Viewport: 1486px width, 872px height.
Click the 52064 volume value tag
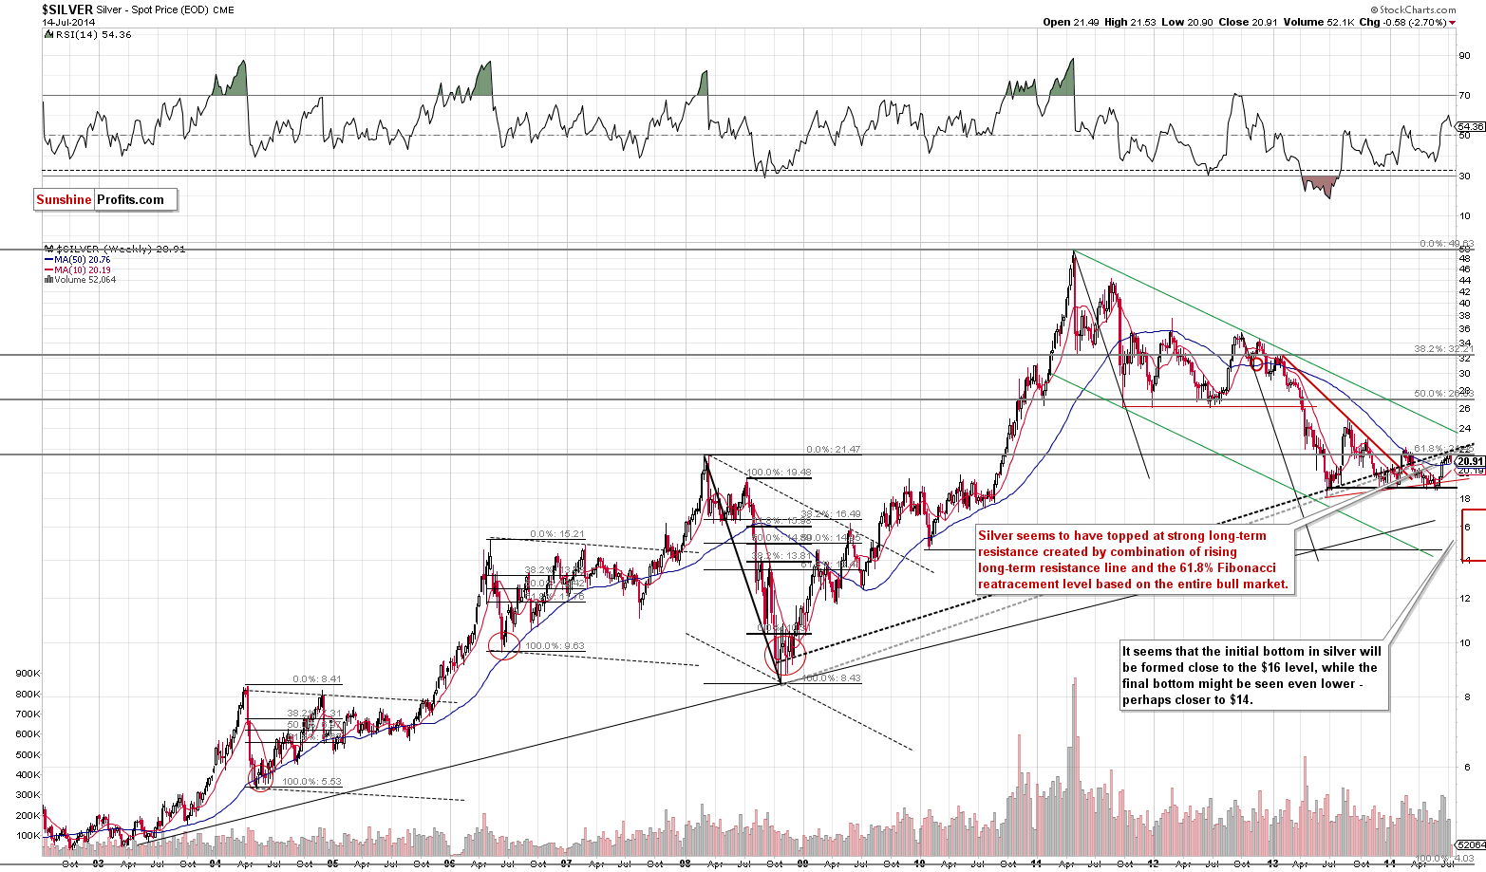pyautogui.click(x=1470, y=844)
